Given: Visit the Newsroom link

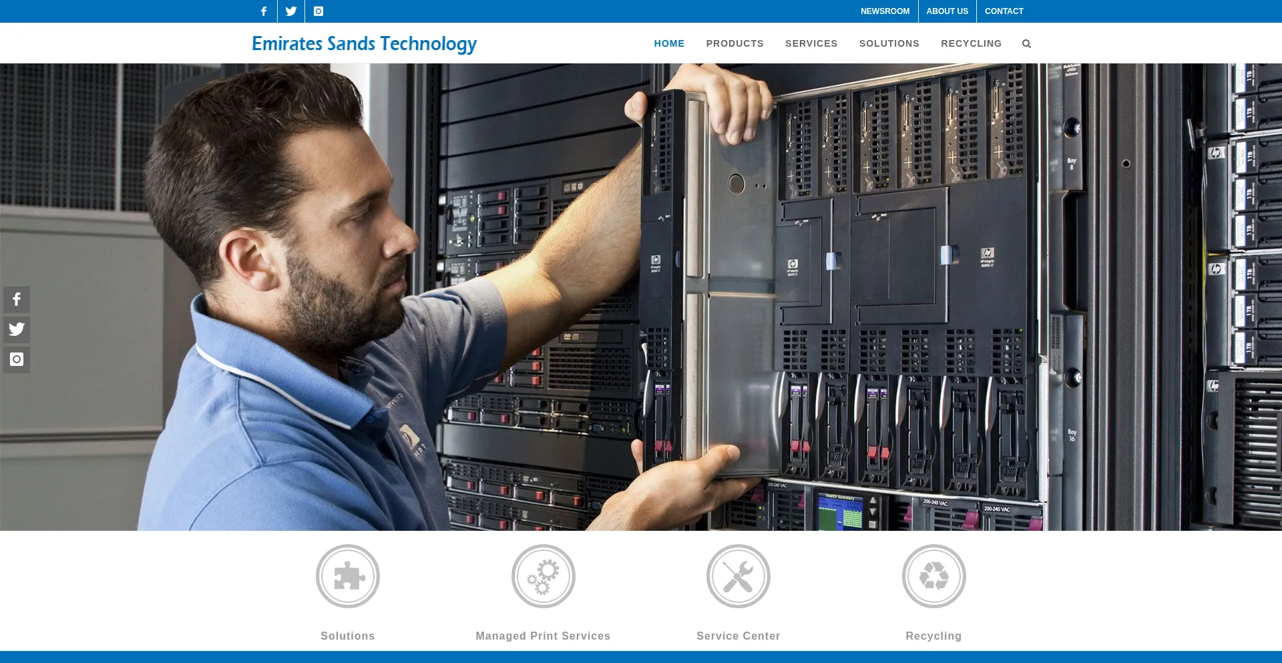Looking at the screenshot, I should coord(885,11).
